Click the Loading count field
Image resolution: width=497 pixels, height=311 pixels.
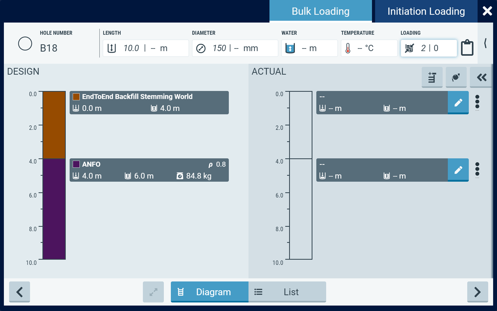(x=429, y=48)
